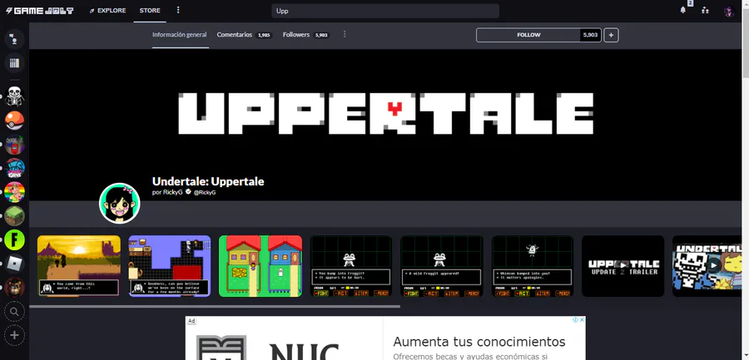This screenshot has width=749, height=360.
Task: Open the 'Whimsun bumped into you' screenshot
Action: (x=533, y=266)
